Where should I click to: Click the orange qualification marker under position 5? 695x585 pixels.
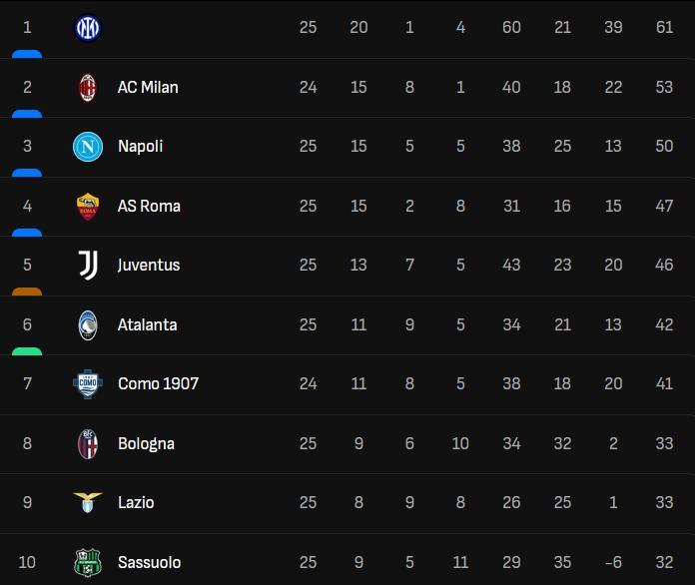point(27,292)
